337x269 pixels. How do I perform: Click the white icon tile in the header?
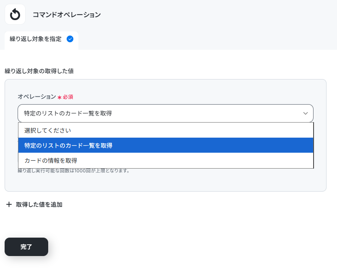pos(15,14)
